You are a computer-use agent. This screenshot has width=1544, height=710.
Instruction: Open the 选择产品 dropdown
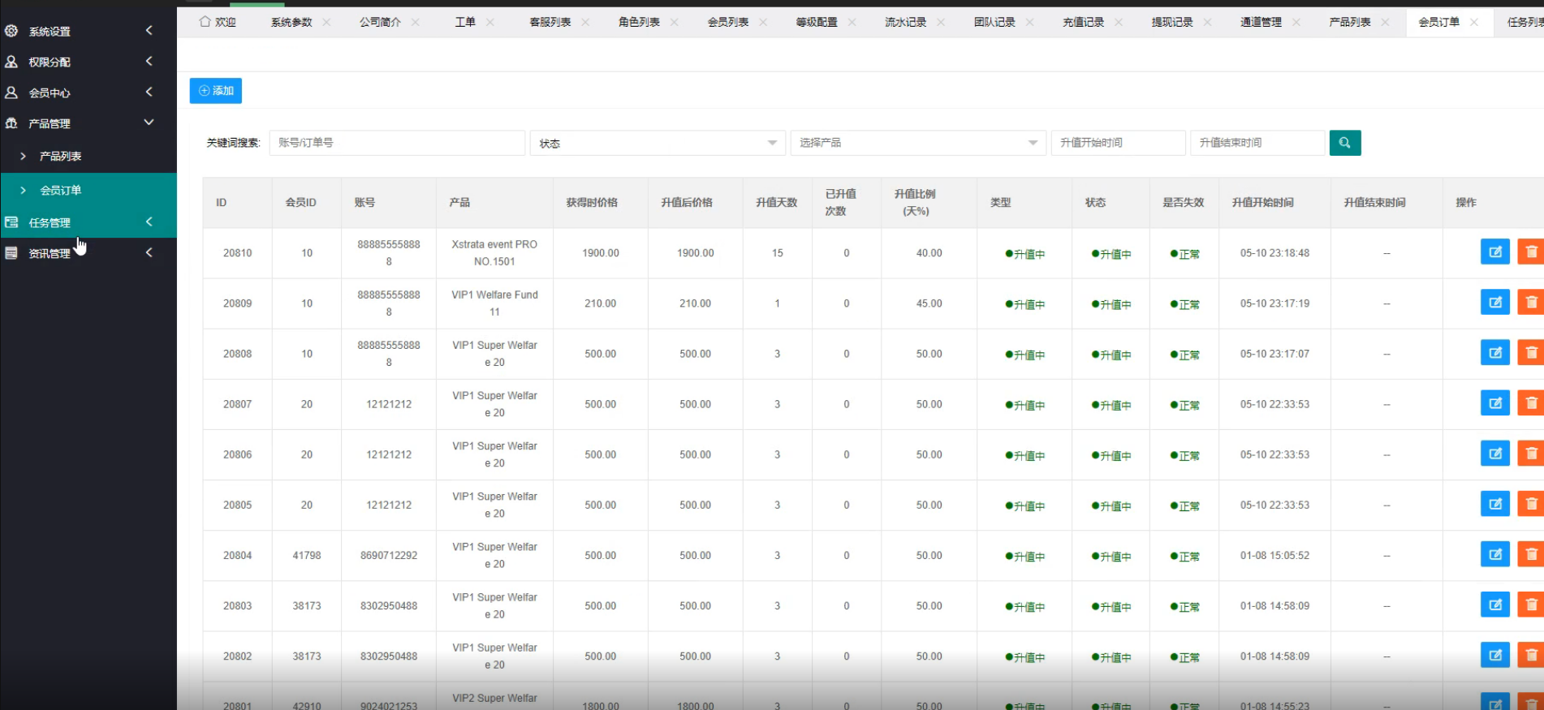[917, 143]
